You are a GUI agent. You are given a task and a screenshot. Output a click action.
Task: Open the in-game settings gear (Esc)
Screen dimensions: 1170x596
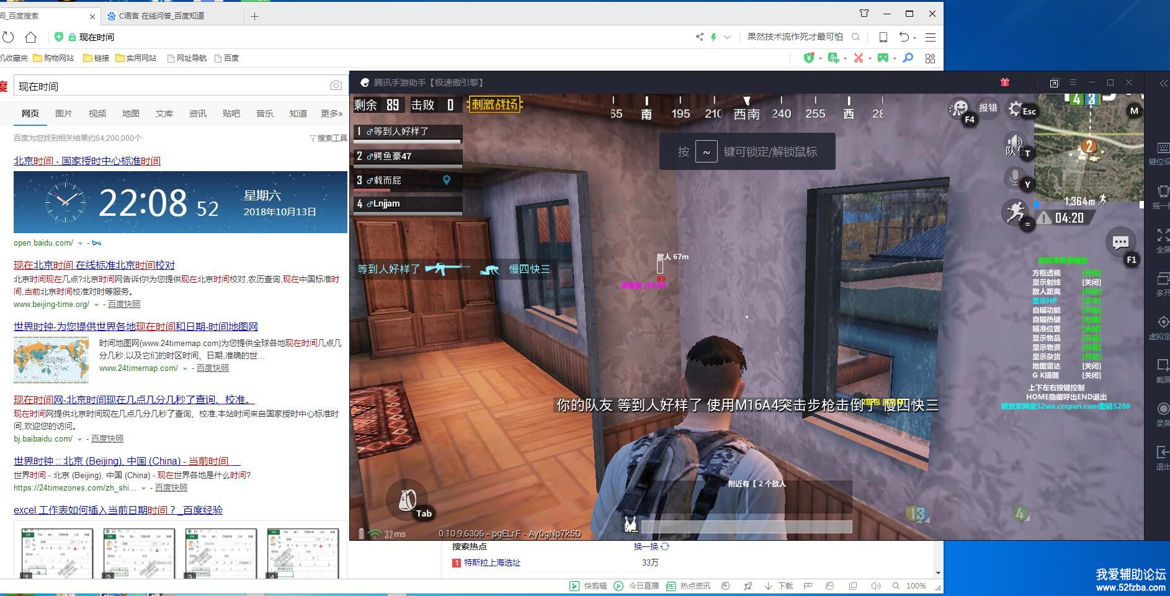coord(1016,110)
